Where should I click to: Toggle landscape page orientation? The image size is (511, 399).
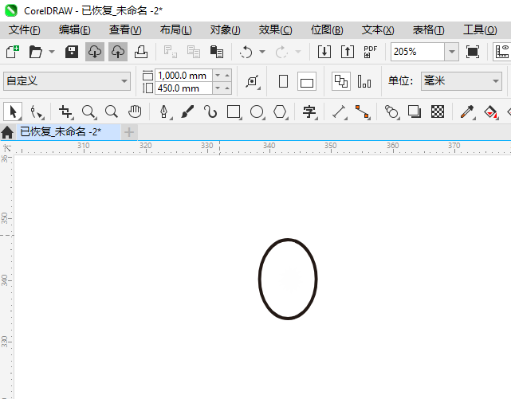pos(307,81)
